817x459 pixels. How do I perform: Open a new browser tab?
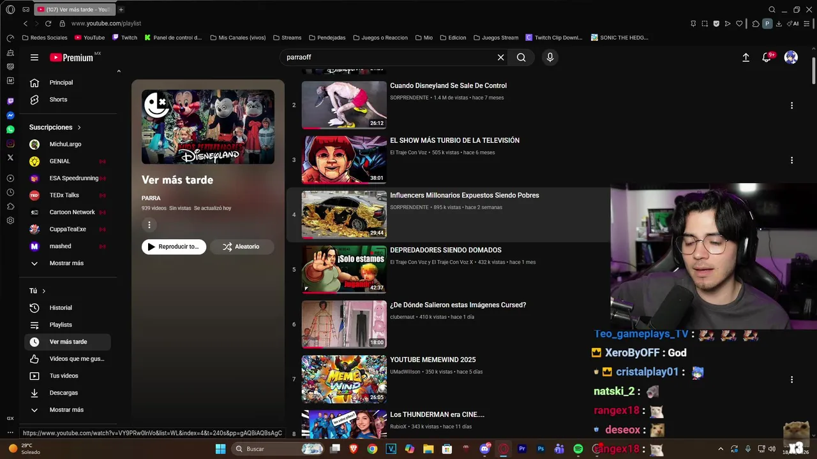point(121,10)
